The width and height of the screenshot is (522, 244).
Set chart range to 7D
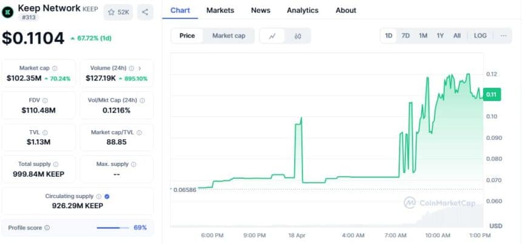tap(405, 36)
